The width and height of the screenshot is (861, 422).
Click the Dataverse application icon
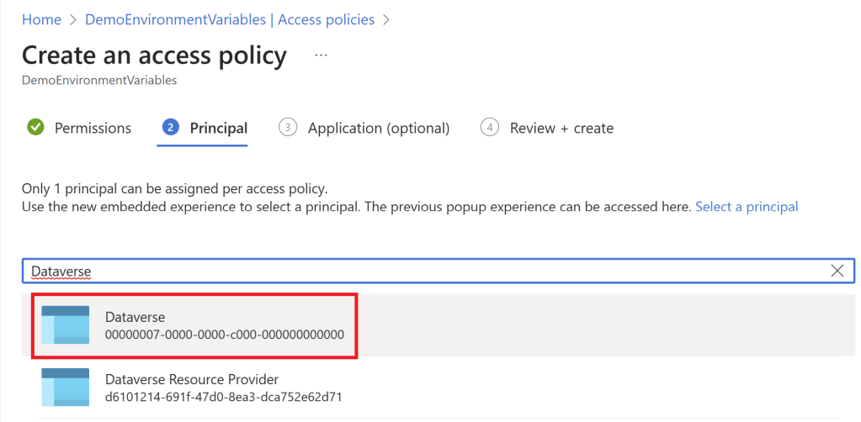pyautogui.click(x=65, y=325)
